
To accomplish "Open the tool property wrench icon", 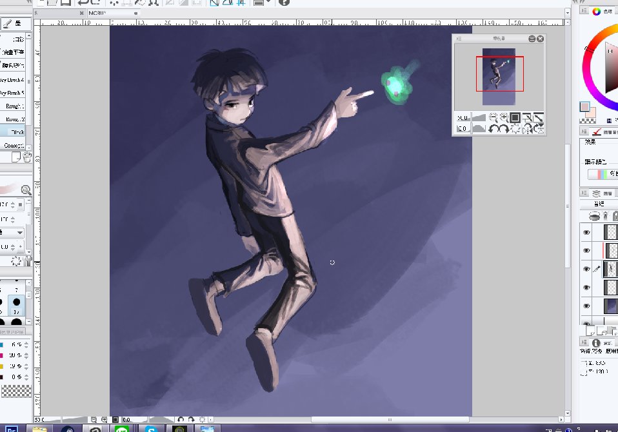I will coord(28,261).
